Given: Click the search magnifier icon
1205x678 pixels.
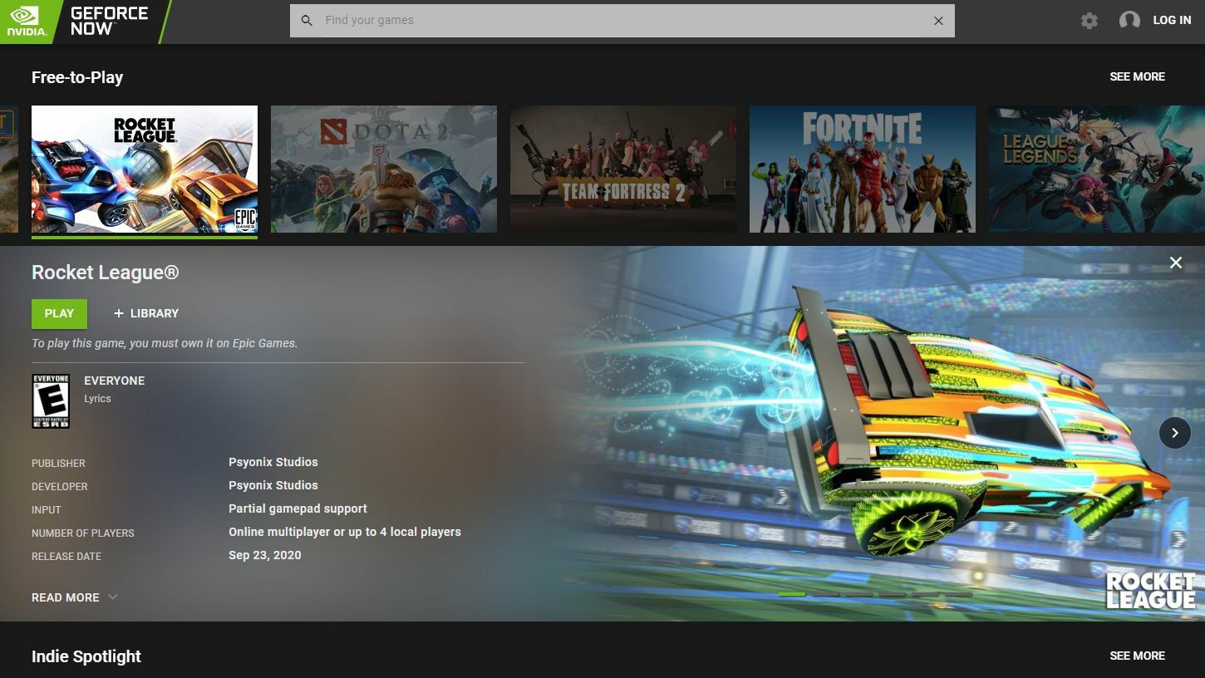Looking at the screenshot, I should tap(307, 21).
